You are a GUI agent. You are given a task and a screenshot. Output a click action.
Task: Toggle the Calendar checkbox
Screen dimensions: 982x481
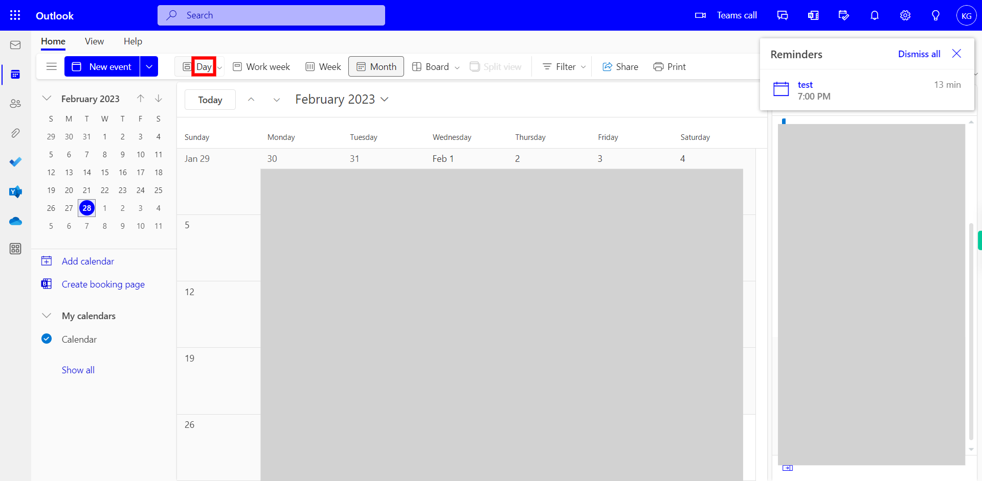point(47,339)
